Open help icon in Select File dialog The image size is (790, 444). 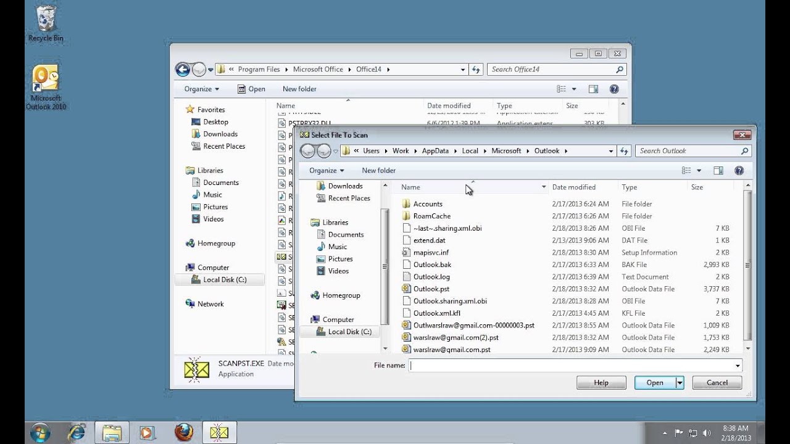(739, 170)
